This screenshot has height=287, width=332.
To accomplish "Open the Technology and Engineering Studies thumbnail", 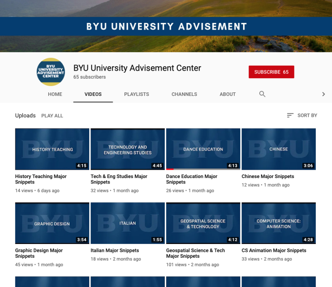I will pyautogui.click(x=128, y=149).
